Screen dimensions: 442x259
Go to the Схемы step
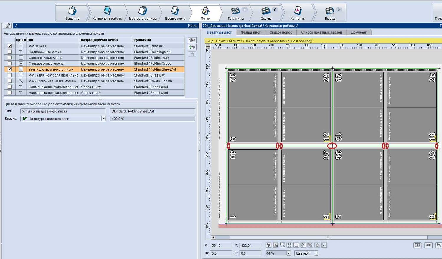(x=266, y=12)
